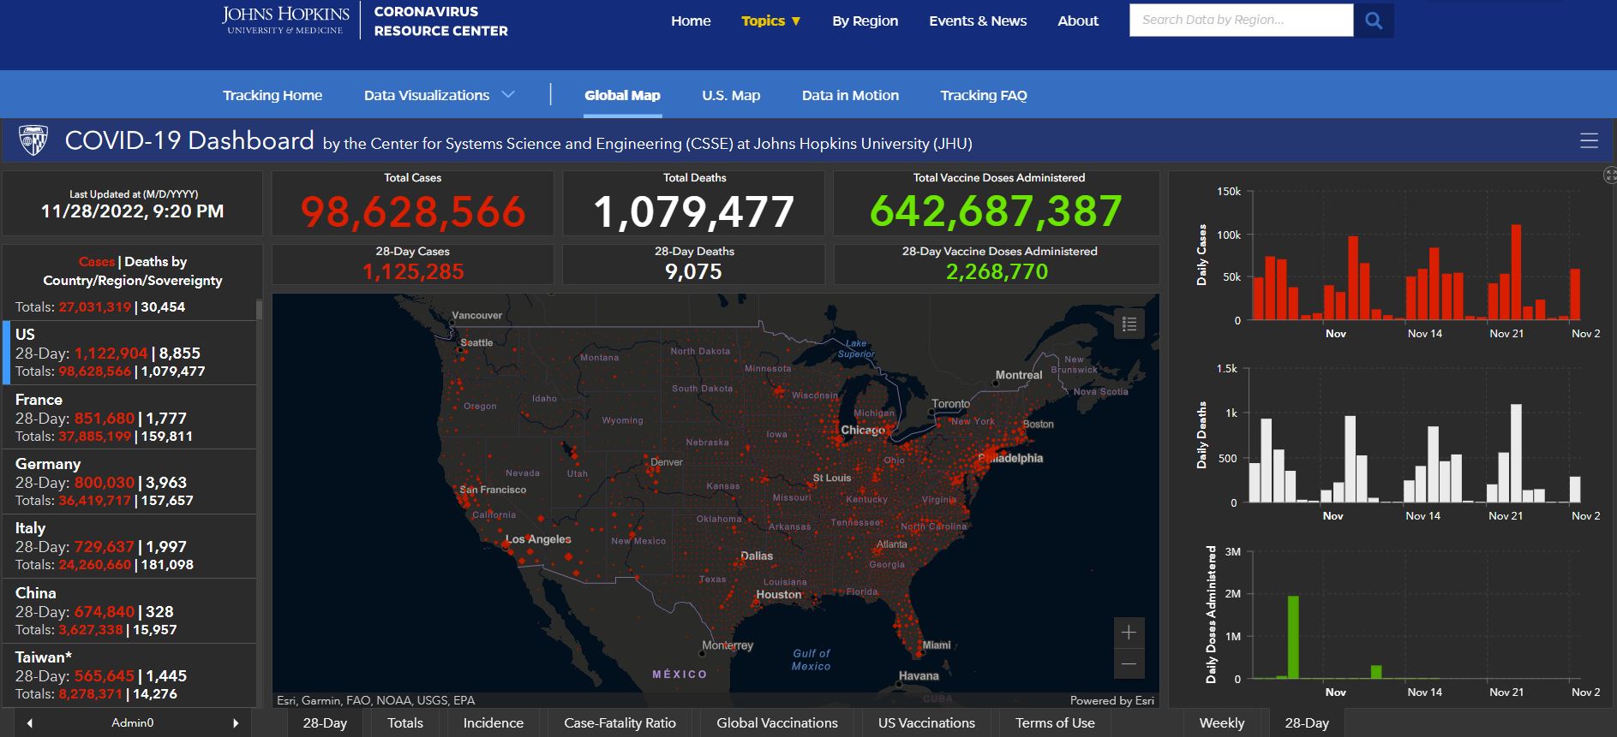Open the Terms of Use tab

tap(1055, 723)
